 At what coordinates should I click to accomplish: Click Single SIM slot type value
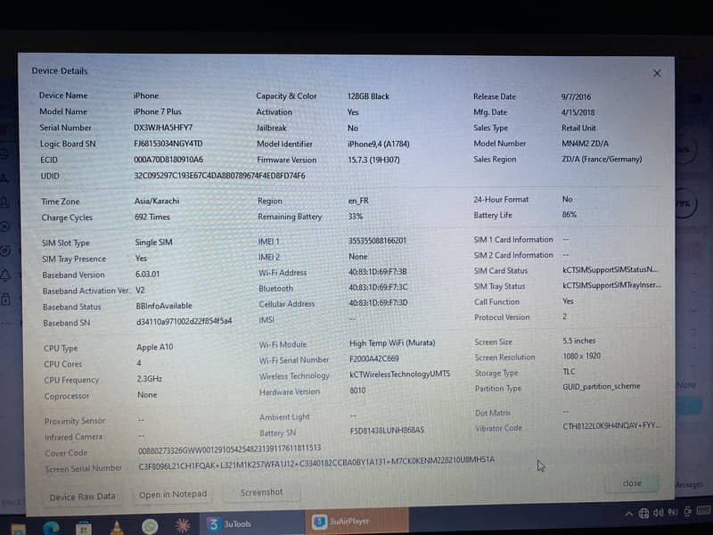click(x=153, y=243)
